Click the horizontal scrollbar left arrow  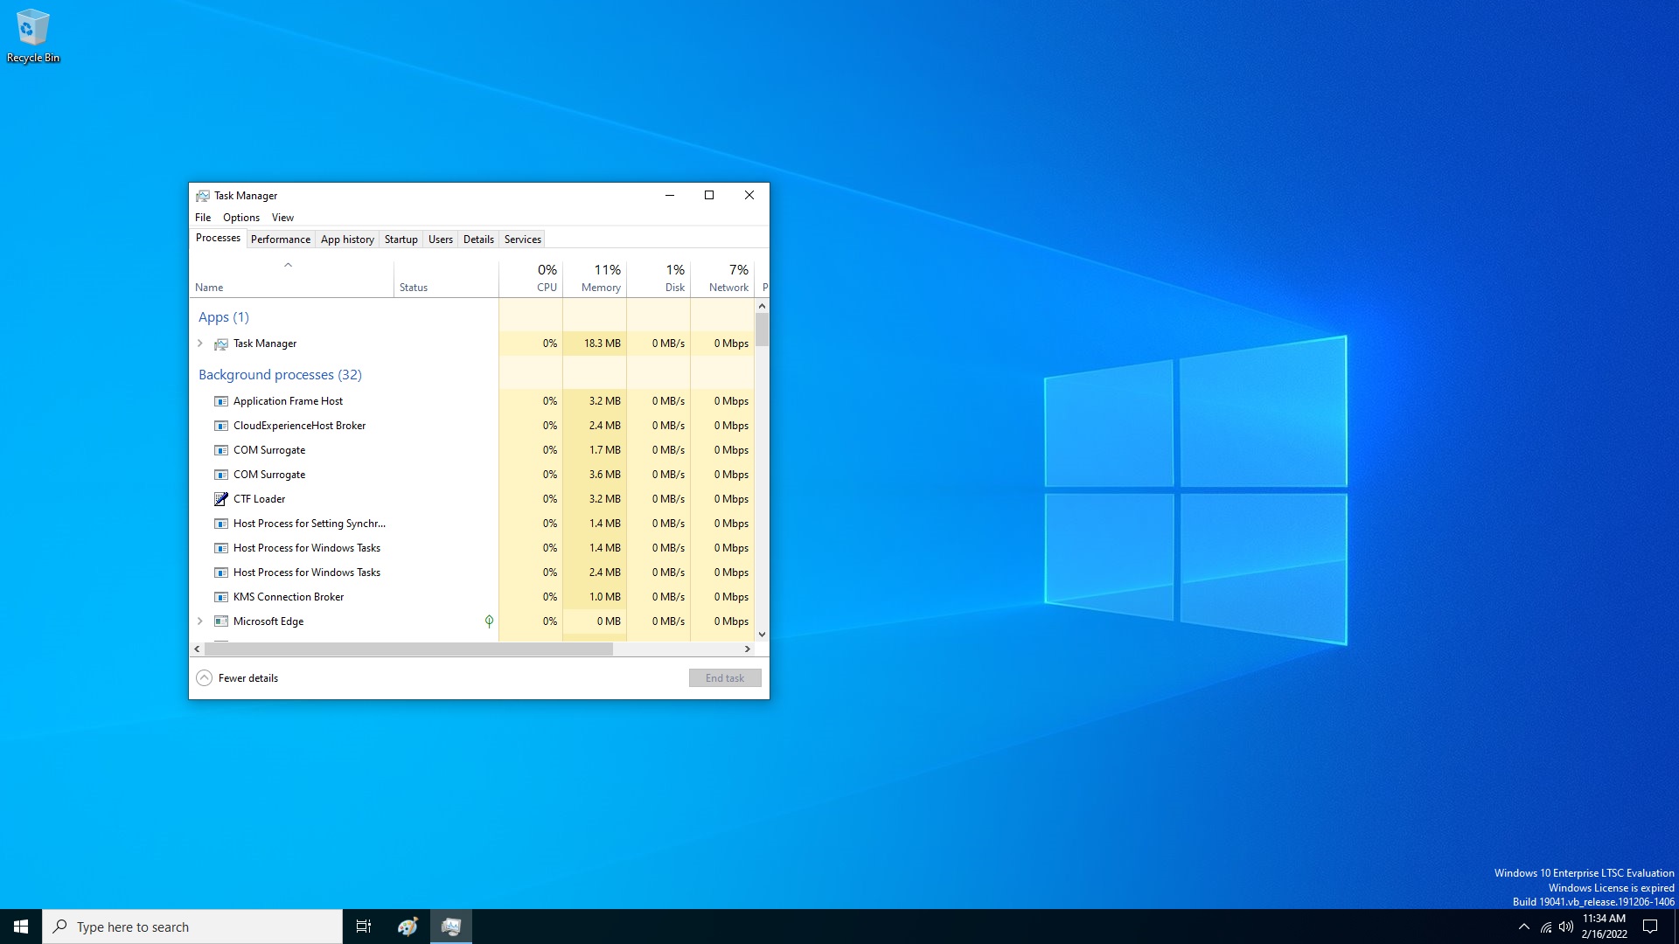click(197, 649)
